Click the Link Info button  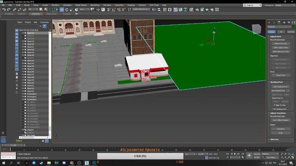(x=291, y=32)
